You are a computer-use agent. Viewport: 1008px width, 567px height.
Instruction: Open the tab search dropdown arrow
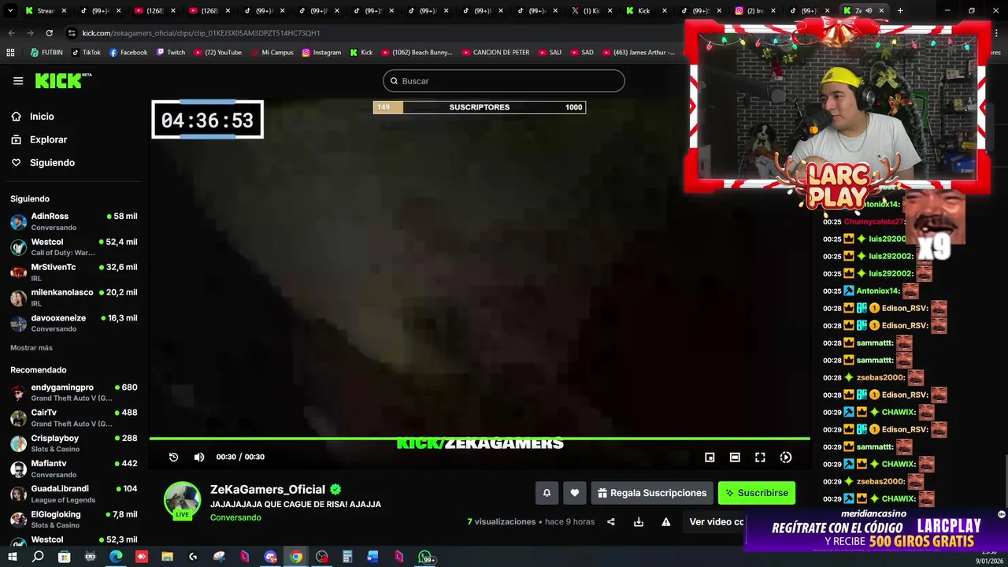pyautogui.click(x=9, y=10)
